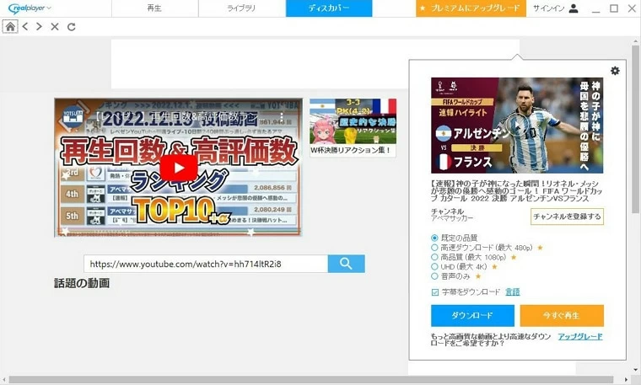Click the vertical scrollbar thumb
641x385 pixels.
coord(636,129)
